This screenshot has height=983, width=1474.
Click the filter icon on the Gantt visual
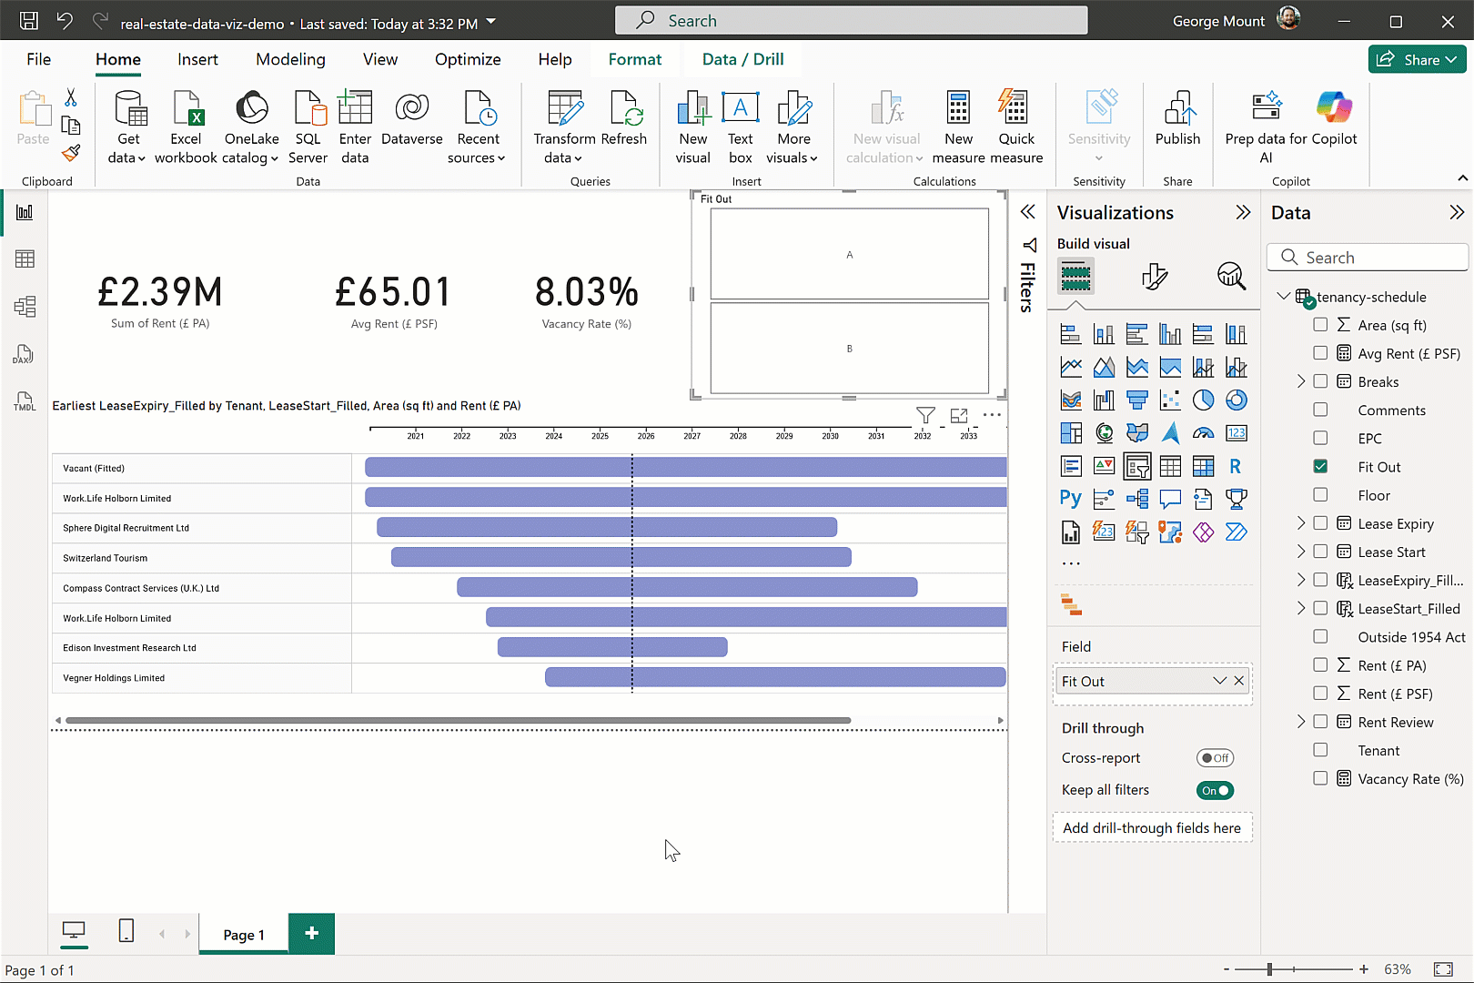(925, 416)
